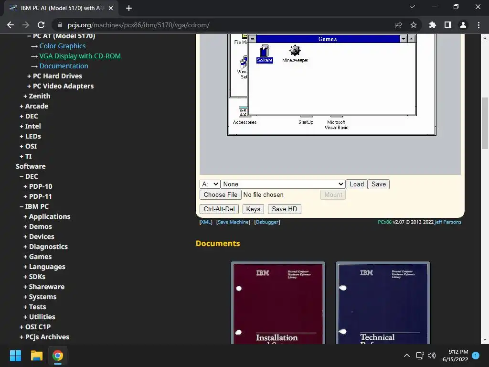
Task: Go back to previous page
Action: click(11, 25)
